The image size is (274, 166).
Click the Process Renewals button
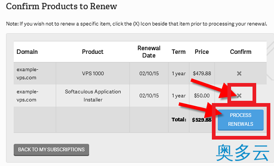click(241, 120)
